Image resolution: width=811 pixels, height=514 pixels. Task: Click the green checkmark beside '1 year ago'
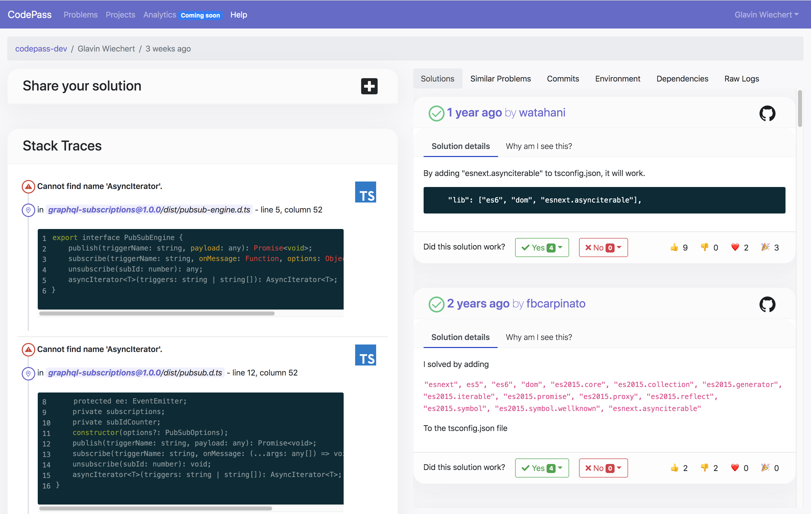(x=436, y=113)
